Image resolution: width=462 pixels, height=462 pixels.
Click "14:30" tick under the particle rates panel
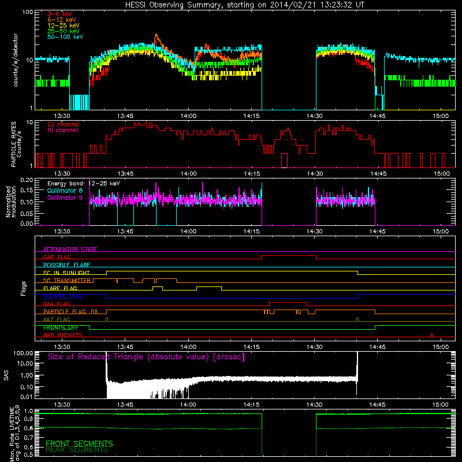pyautogui.click(x=315, y=174)
